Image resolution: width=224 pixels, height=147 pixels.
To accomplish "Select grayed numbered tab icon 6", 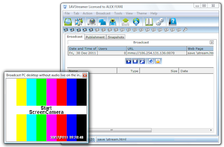I will (97, 30).
